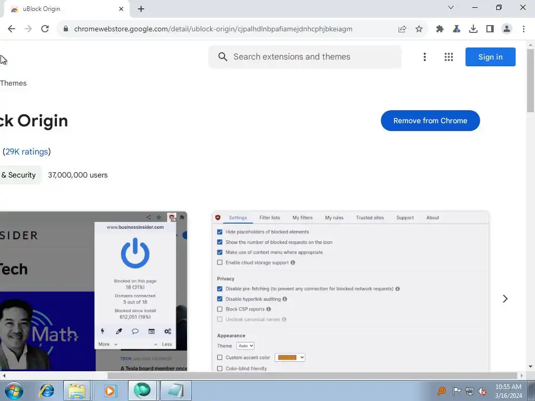Open the file explorer taskbar icon

[x=77, y=391]
